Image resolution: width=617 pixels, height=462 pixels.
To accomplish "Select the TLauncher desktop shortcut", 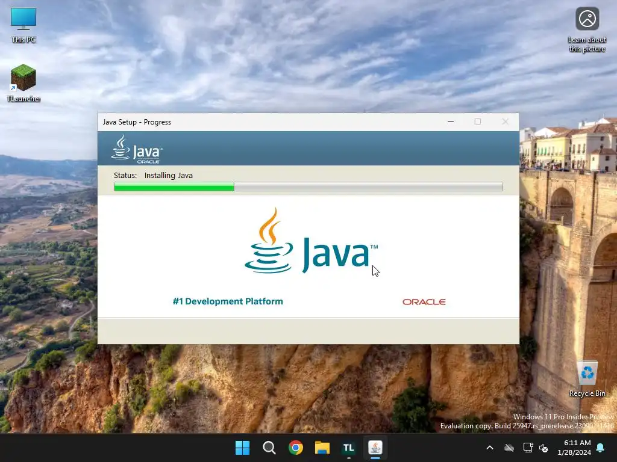I will (x=23, y=83).
